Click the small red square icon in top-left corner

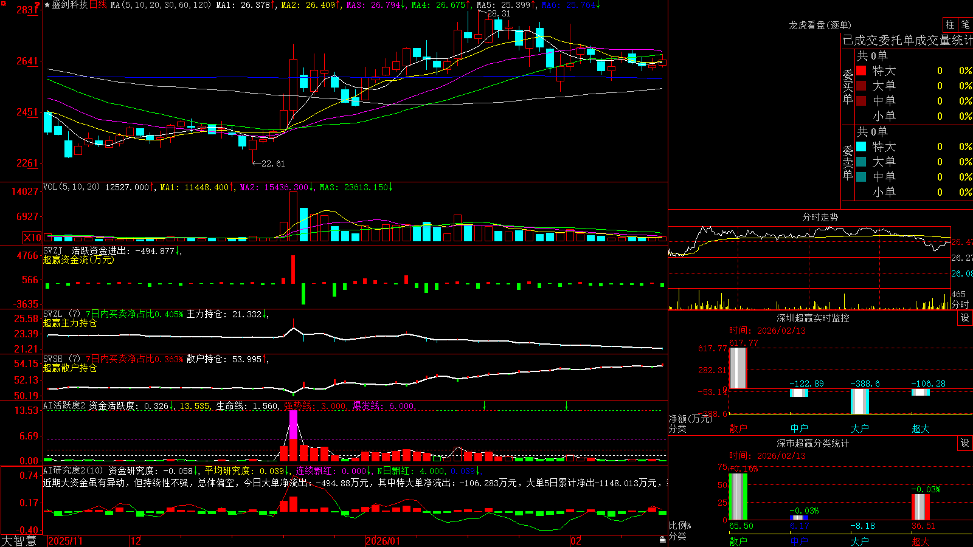(x=2, y=2)
